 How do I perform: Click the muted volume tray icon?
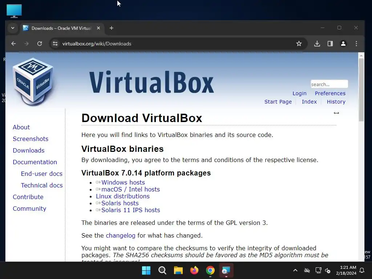[328, 270]
